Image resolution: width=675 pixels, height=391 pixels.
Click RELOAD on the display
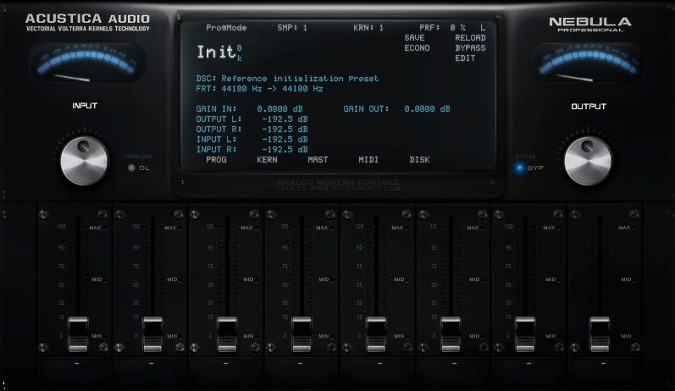(x=470, y=38)
